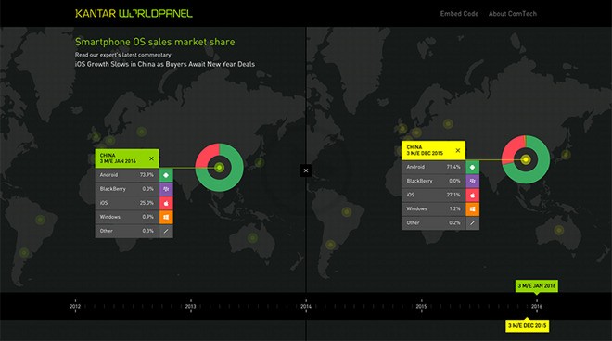Close the China 3 M/E Jan 2016 panel
This screenshot has width=612, height=341.
tap(151, 158)
